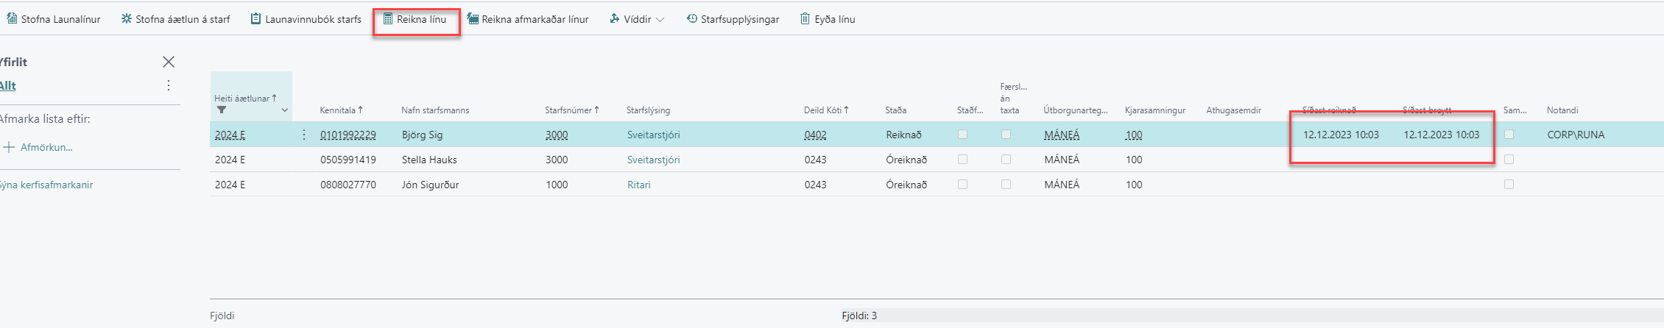This screenshot has height=328, width=1664.
Task: Click the Eyða línu trash icon
Action: 805,19
